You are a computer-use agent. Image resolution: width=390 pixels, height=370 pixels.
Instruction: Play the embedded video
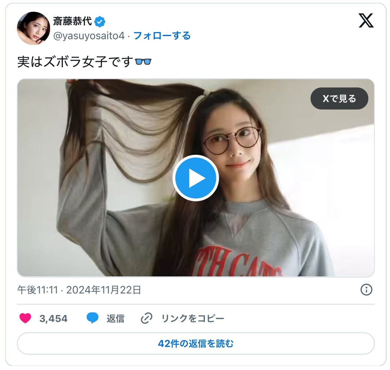(x=196, y=178)
